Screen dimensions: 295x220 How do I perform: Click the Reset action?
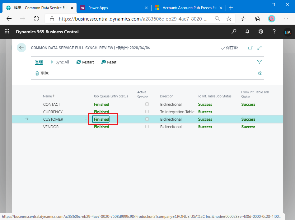coord(109,62)
